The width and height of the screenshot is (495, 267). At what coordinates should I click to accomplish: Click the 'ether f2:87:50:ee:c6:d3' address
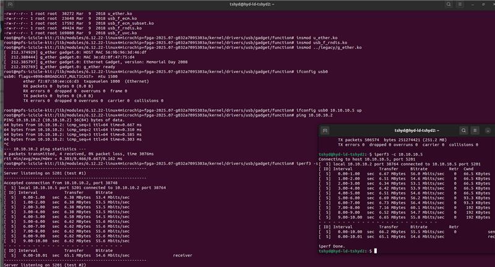[x=51, y=81]
